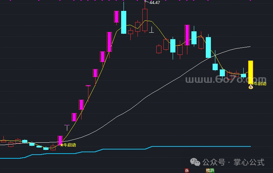Click the magenta T-shaped limit-up candle mid-rally
The image size is (273, 173).
point(88,93)
